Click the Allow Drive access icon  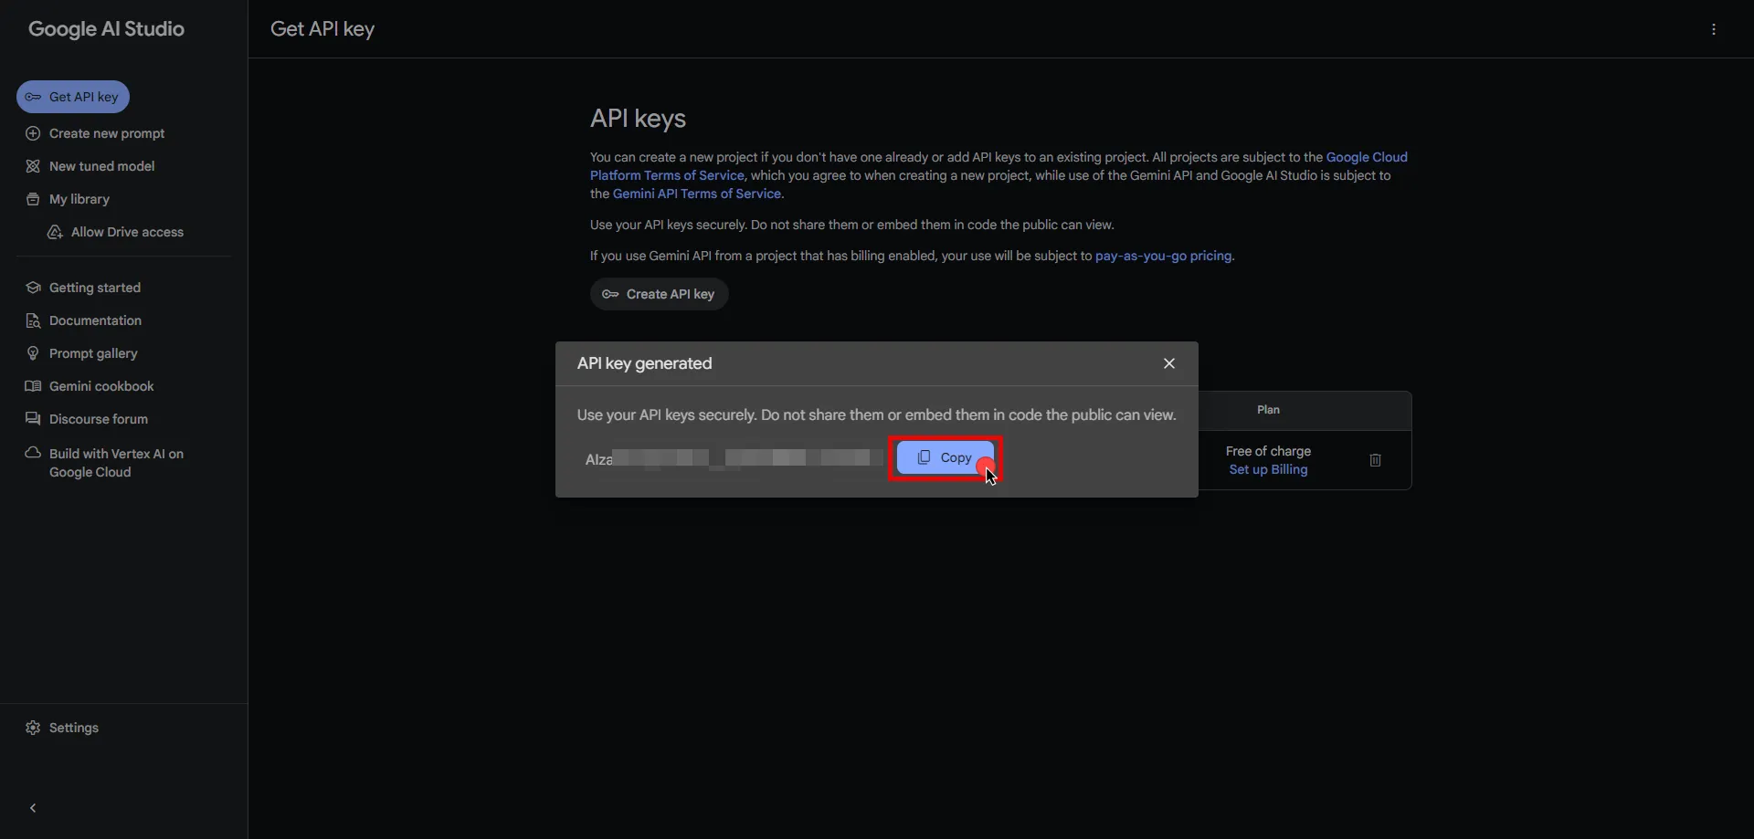(x=54, y=233)
